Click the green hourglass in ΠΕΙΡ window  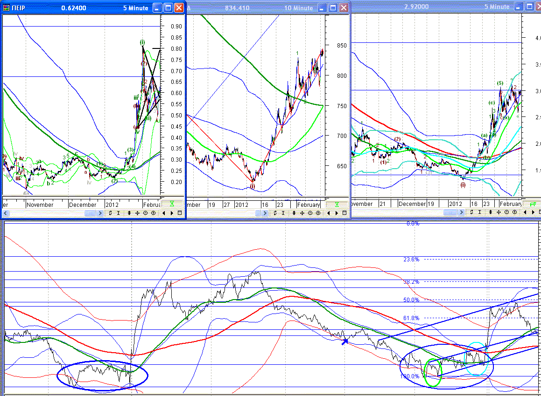(x=172, y=204)
